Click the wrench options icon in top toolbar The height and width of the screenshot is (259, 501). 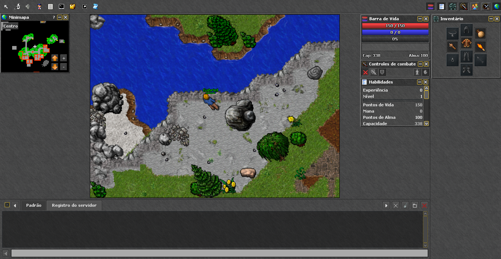tap(17, 7)
